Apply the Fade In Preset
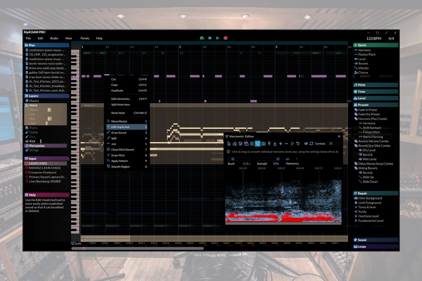This screenshot has width=422, height=281. point(367,110)
